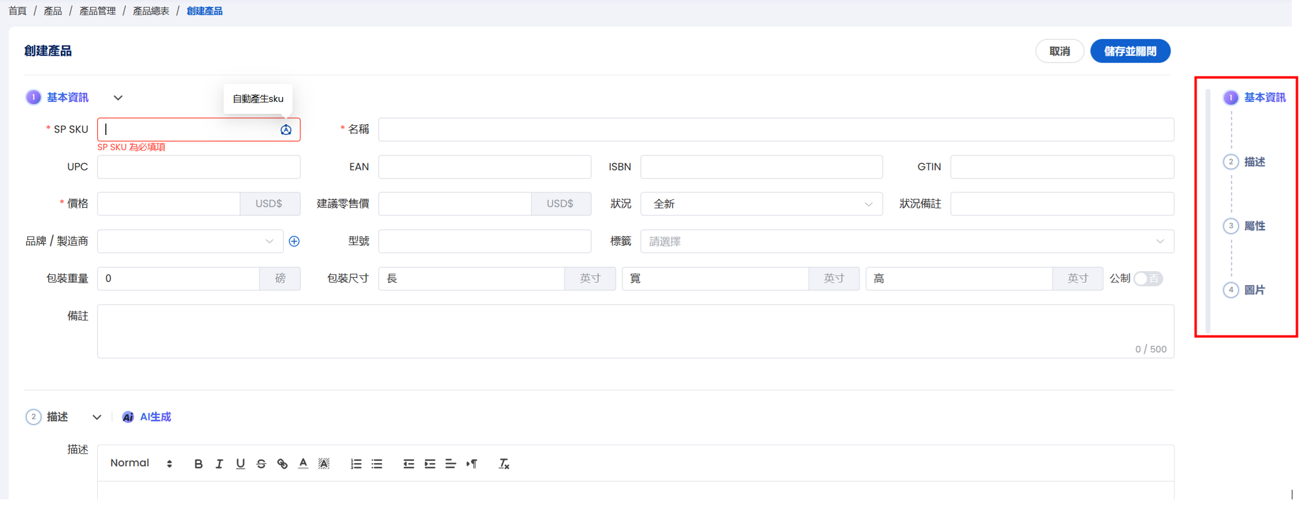Image resolution: width=1302 pixels, height=506 pixels.
Task: Increase indent in description editor
Action: click(x=430, y=464)
